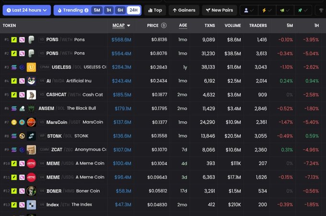The width and height of the screenshot is (326, 216).
Task: Select the 5M trending timeframe
Action: click(97, 10)
